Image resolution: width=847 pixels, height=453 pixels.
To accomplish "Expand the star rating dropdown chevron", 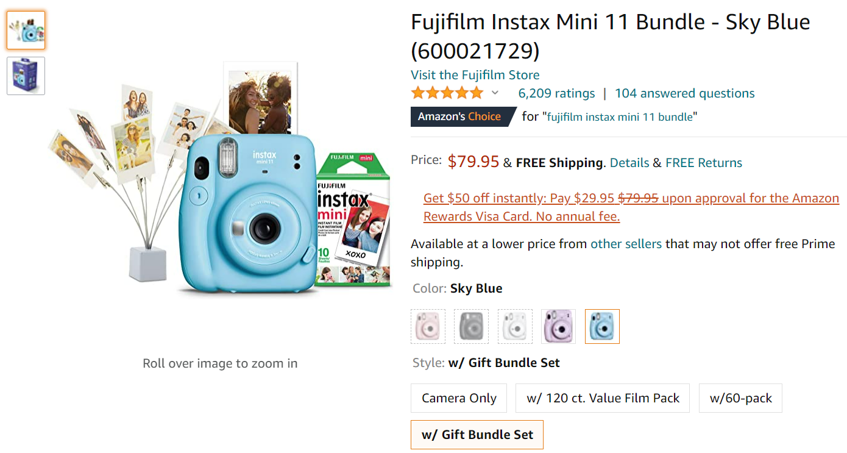I will (x=495, y=93).
